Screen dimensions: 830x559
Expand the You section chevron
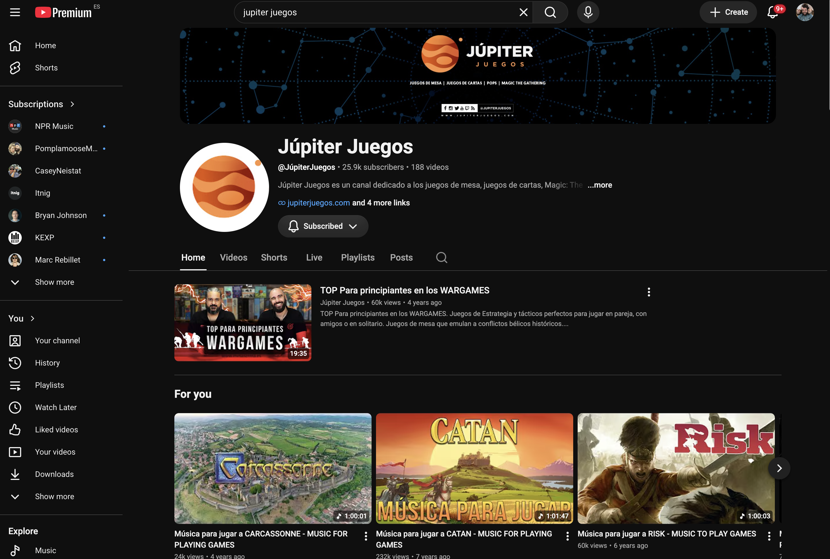click(x=33, y=318)
